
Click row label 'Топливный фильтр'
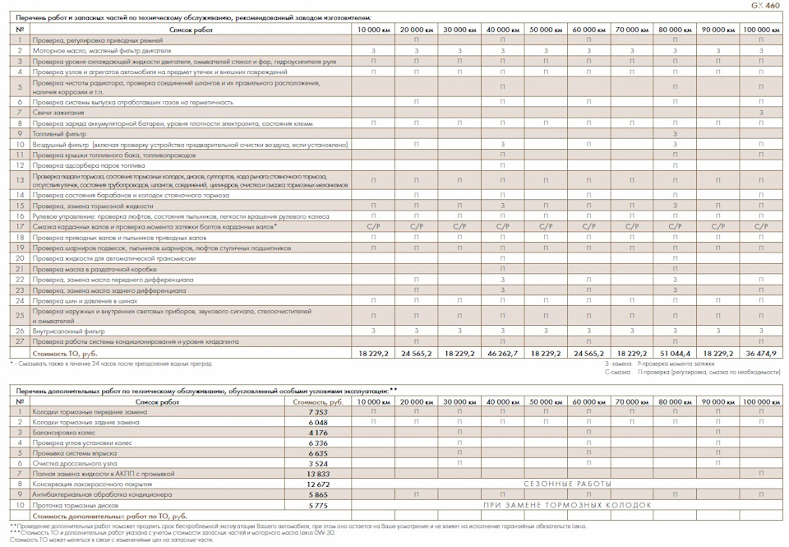[59, 134]
